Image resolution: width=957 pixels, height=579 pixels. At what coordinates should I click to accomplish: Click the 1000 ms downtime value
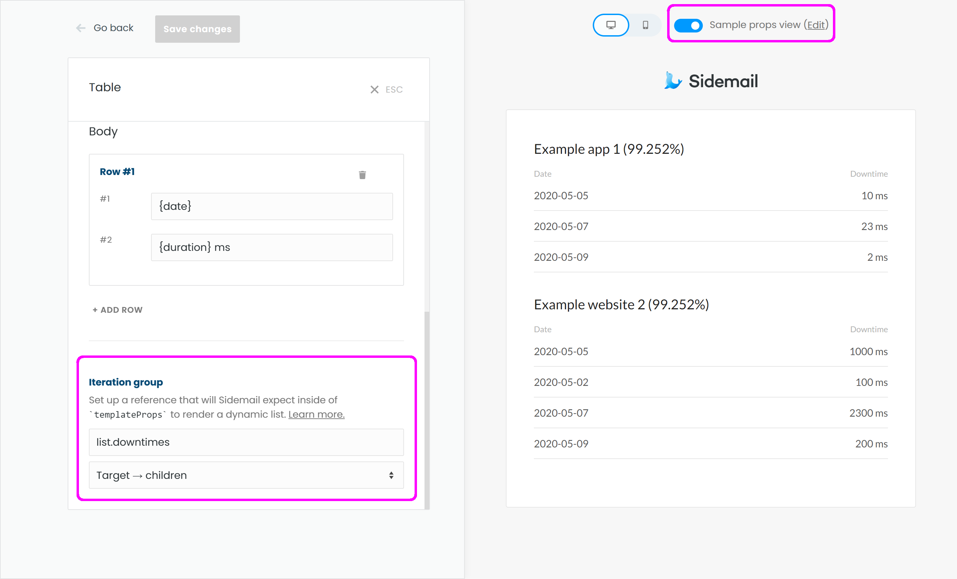(868, 351)
